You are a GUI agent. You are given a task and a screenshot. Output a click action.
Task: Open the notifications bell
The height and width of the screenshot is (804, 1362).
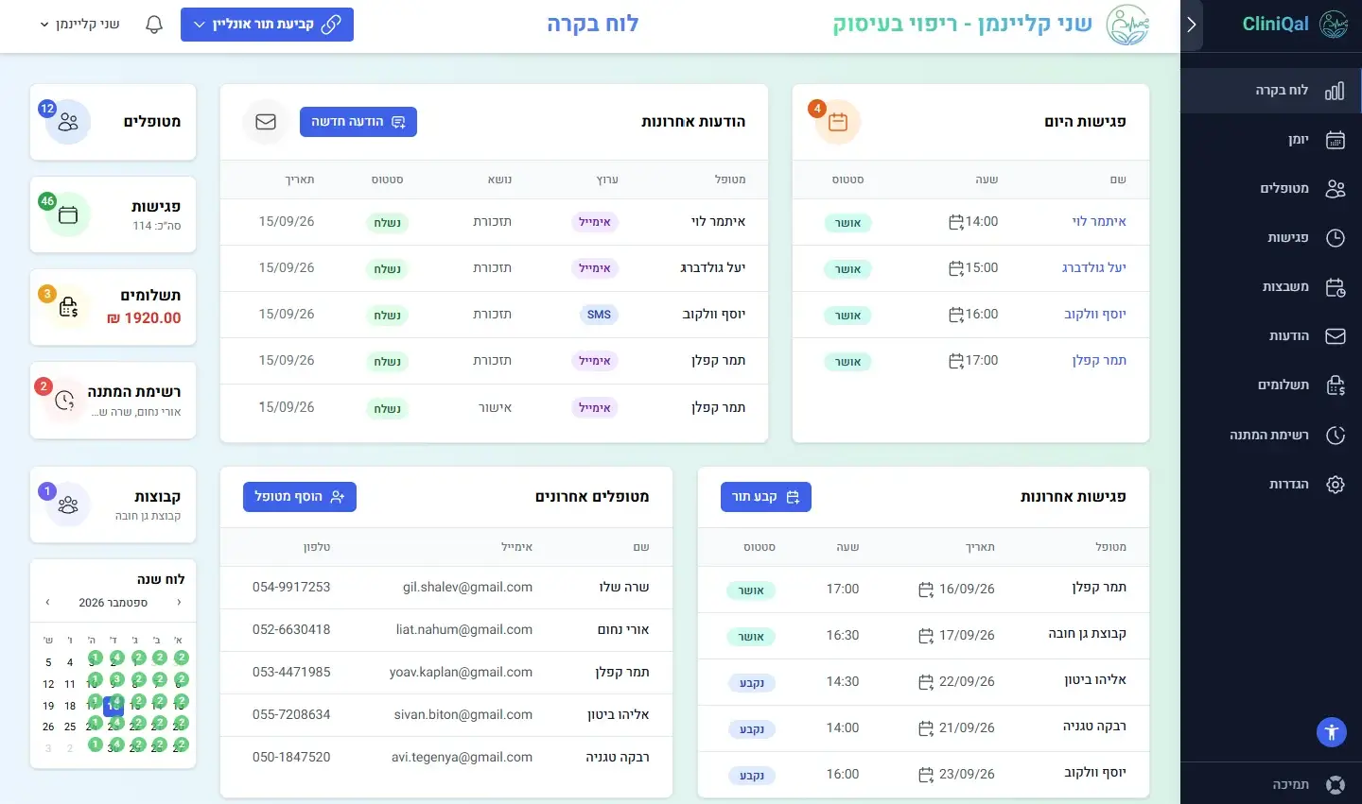(x=154, y=25)
